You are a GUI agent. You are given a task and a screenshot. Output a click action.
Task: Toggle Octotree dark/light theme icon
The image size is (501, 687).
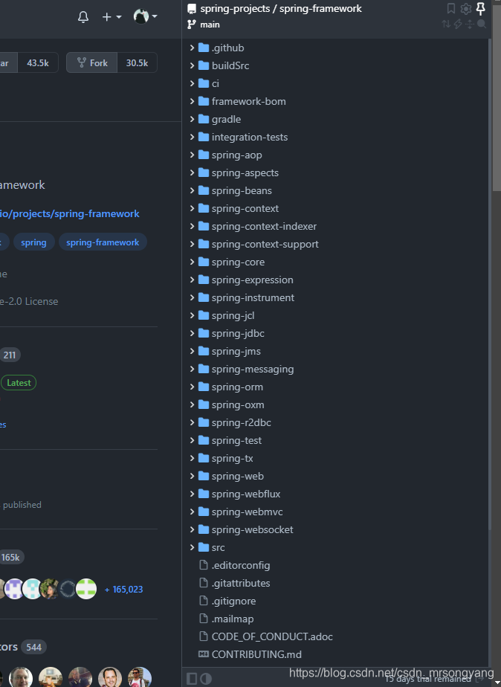206,679
